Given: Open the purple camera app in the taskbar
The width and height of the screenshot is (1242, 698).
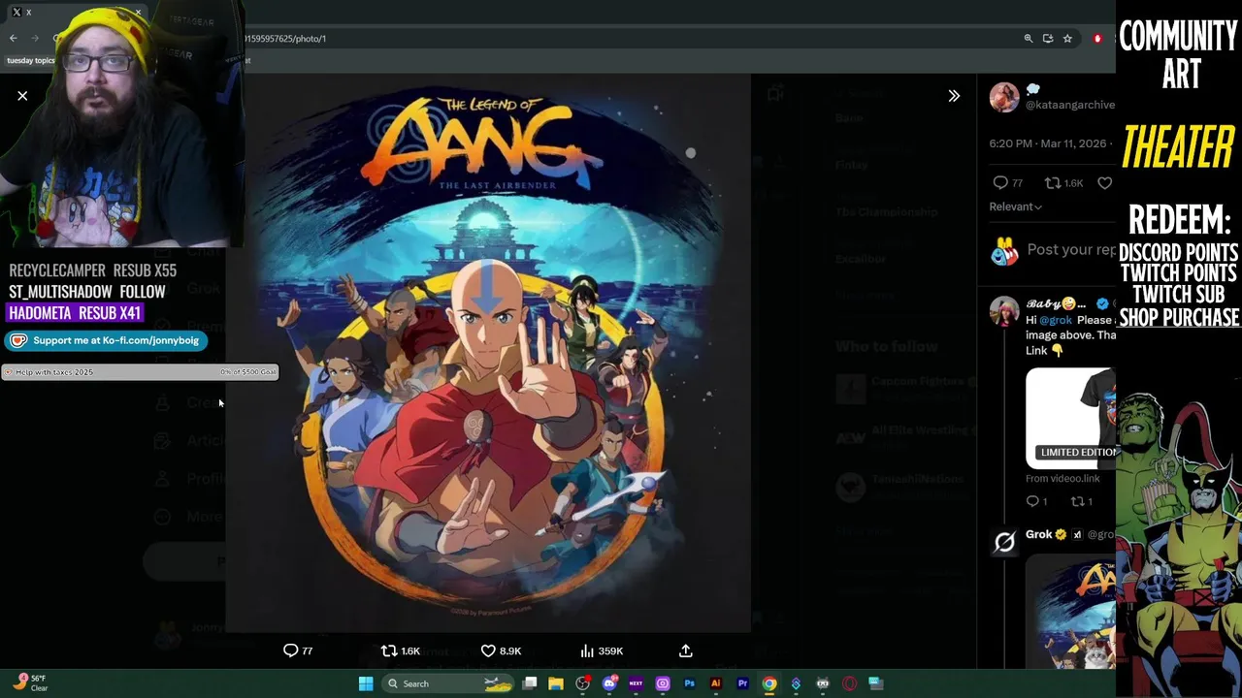Looking at the screenshot, I should point(663,683).
